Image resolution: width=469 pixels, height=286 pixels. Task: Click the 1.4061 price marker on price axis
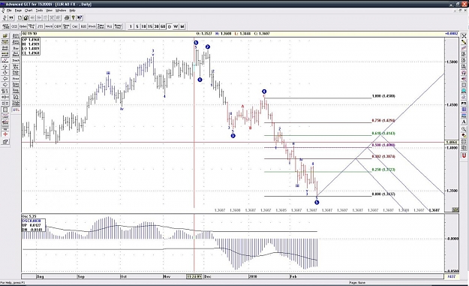(452, 143)
